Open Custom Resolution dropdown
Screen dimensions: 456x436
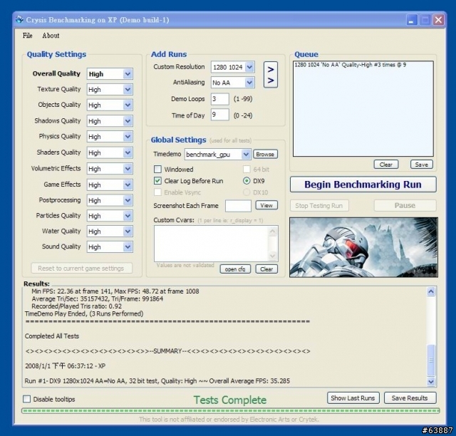pyautogui.click(x=249, y=67)
